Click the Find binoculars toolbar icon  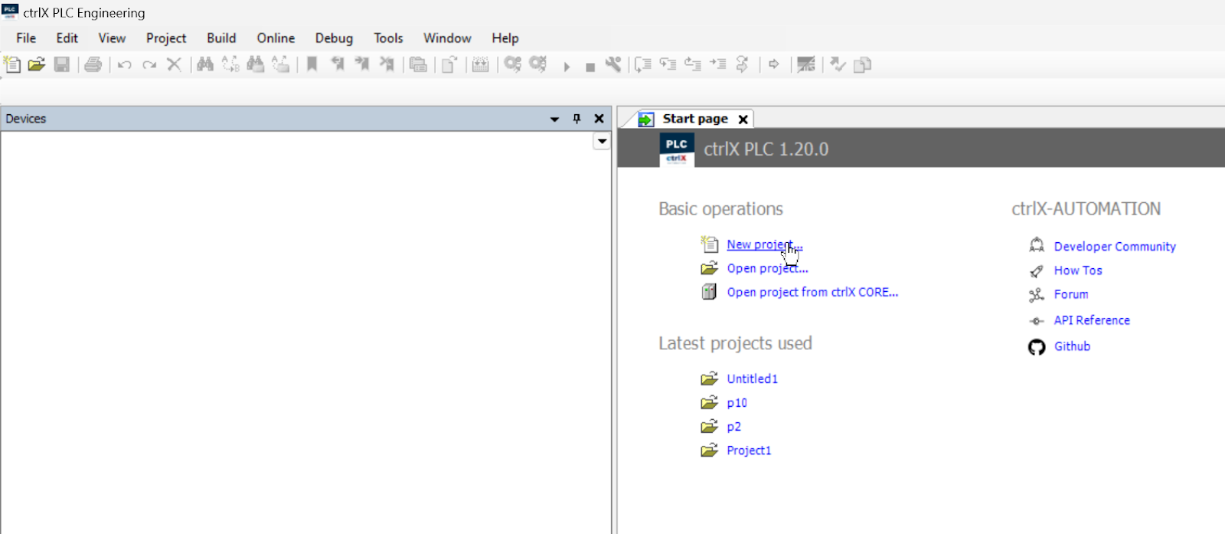coord(205,64)
